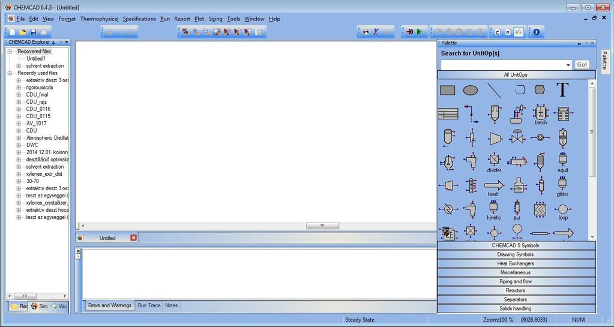This screenshot has width=614, height=327.
Task: Click the vertical Palette side tab
Action: coord(604,61)
